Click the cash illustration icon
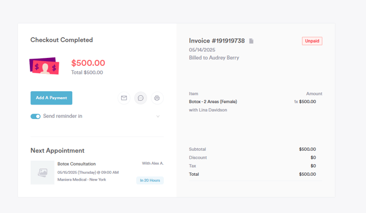The width and height of the screenshot is (366, 213). point(44,66)
